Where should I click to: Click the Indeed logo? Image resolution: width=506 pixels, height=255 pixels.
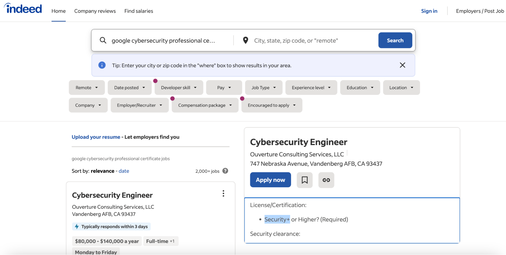tap(23, 9)
